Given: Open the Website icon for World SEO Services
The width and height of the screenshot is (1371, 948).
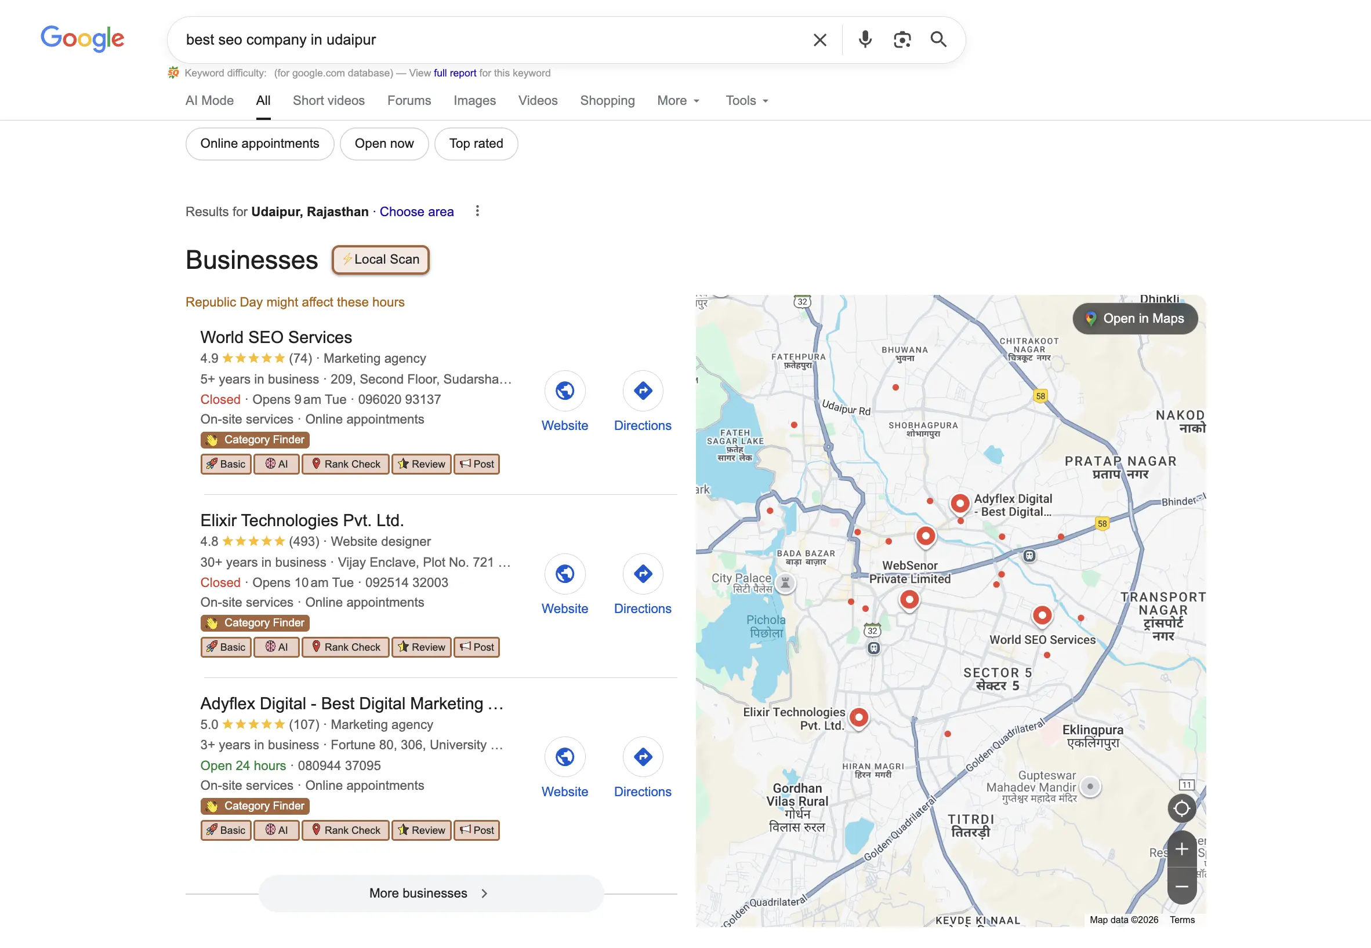Looking at the screenshot, I should (x=564, y=391).
